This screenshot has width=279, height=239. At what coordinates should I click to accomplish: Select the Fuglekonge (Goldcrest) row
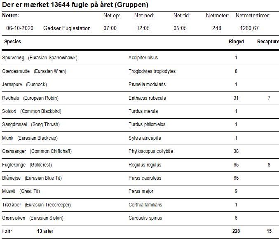pyautogui.click(x=140, y=165)
